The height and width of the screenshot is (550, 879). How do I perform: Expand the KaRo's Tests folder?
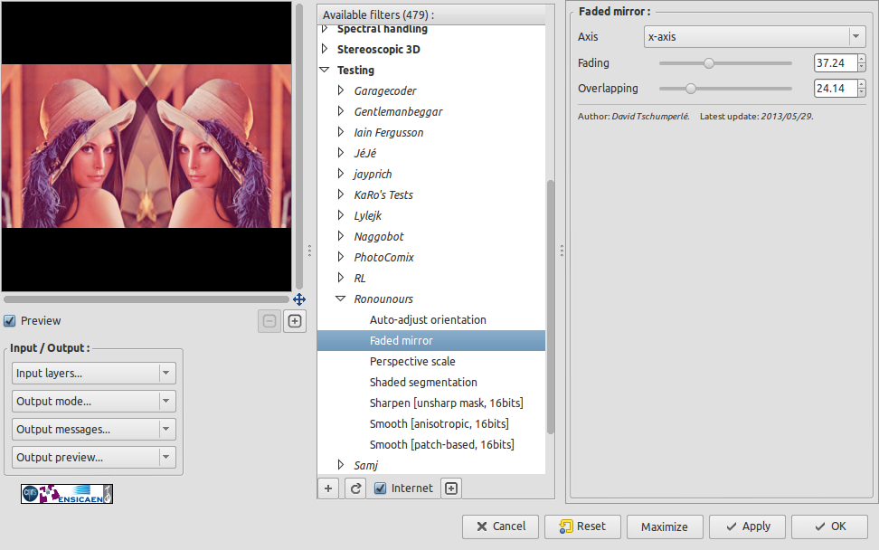(341, 194)
